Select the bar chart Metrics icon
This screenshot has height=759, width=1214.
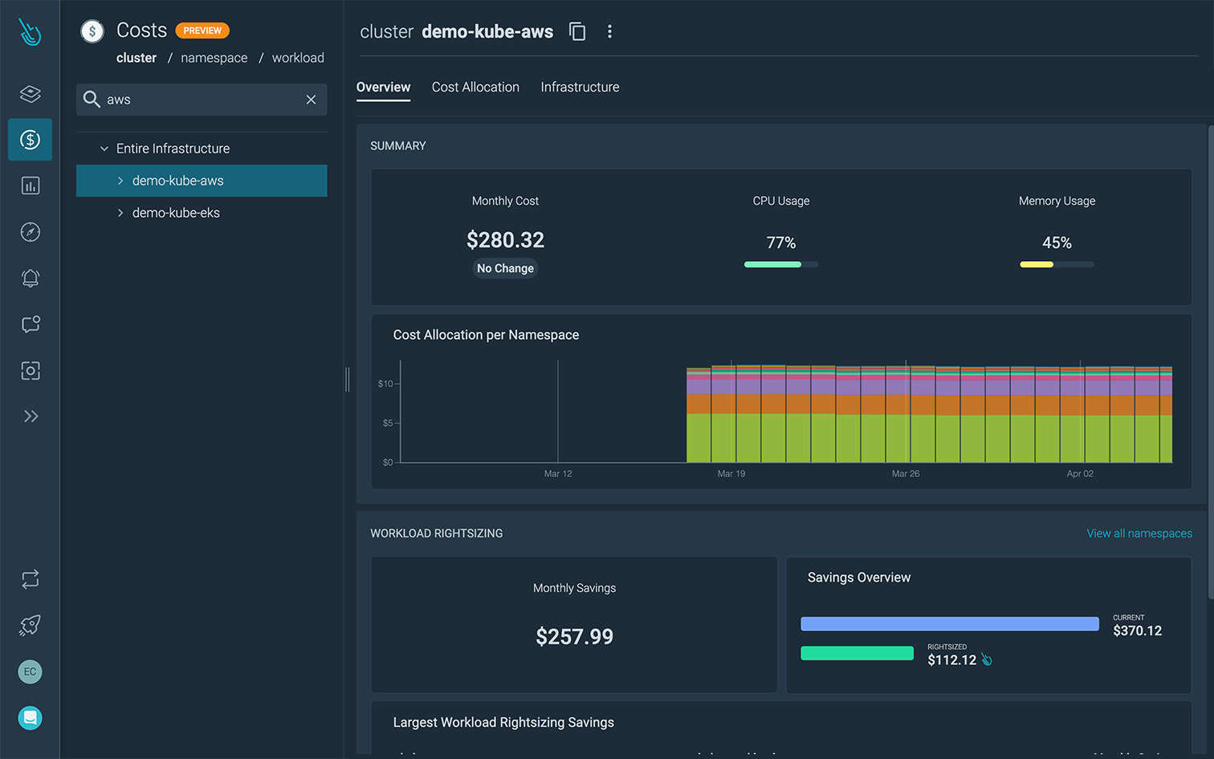(30, 186)
